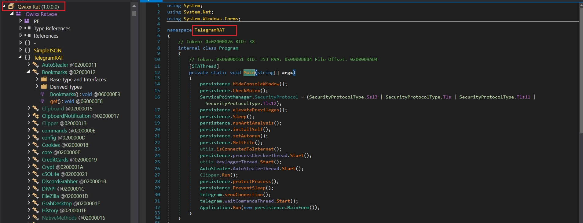The height and width of the screenshot is (223, 583).
Task: Click the Type References icon
Action: click(x=28, y=28)
